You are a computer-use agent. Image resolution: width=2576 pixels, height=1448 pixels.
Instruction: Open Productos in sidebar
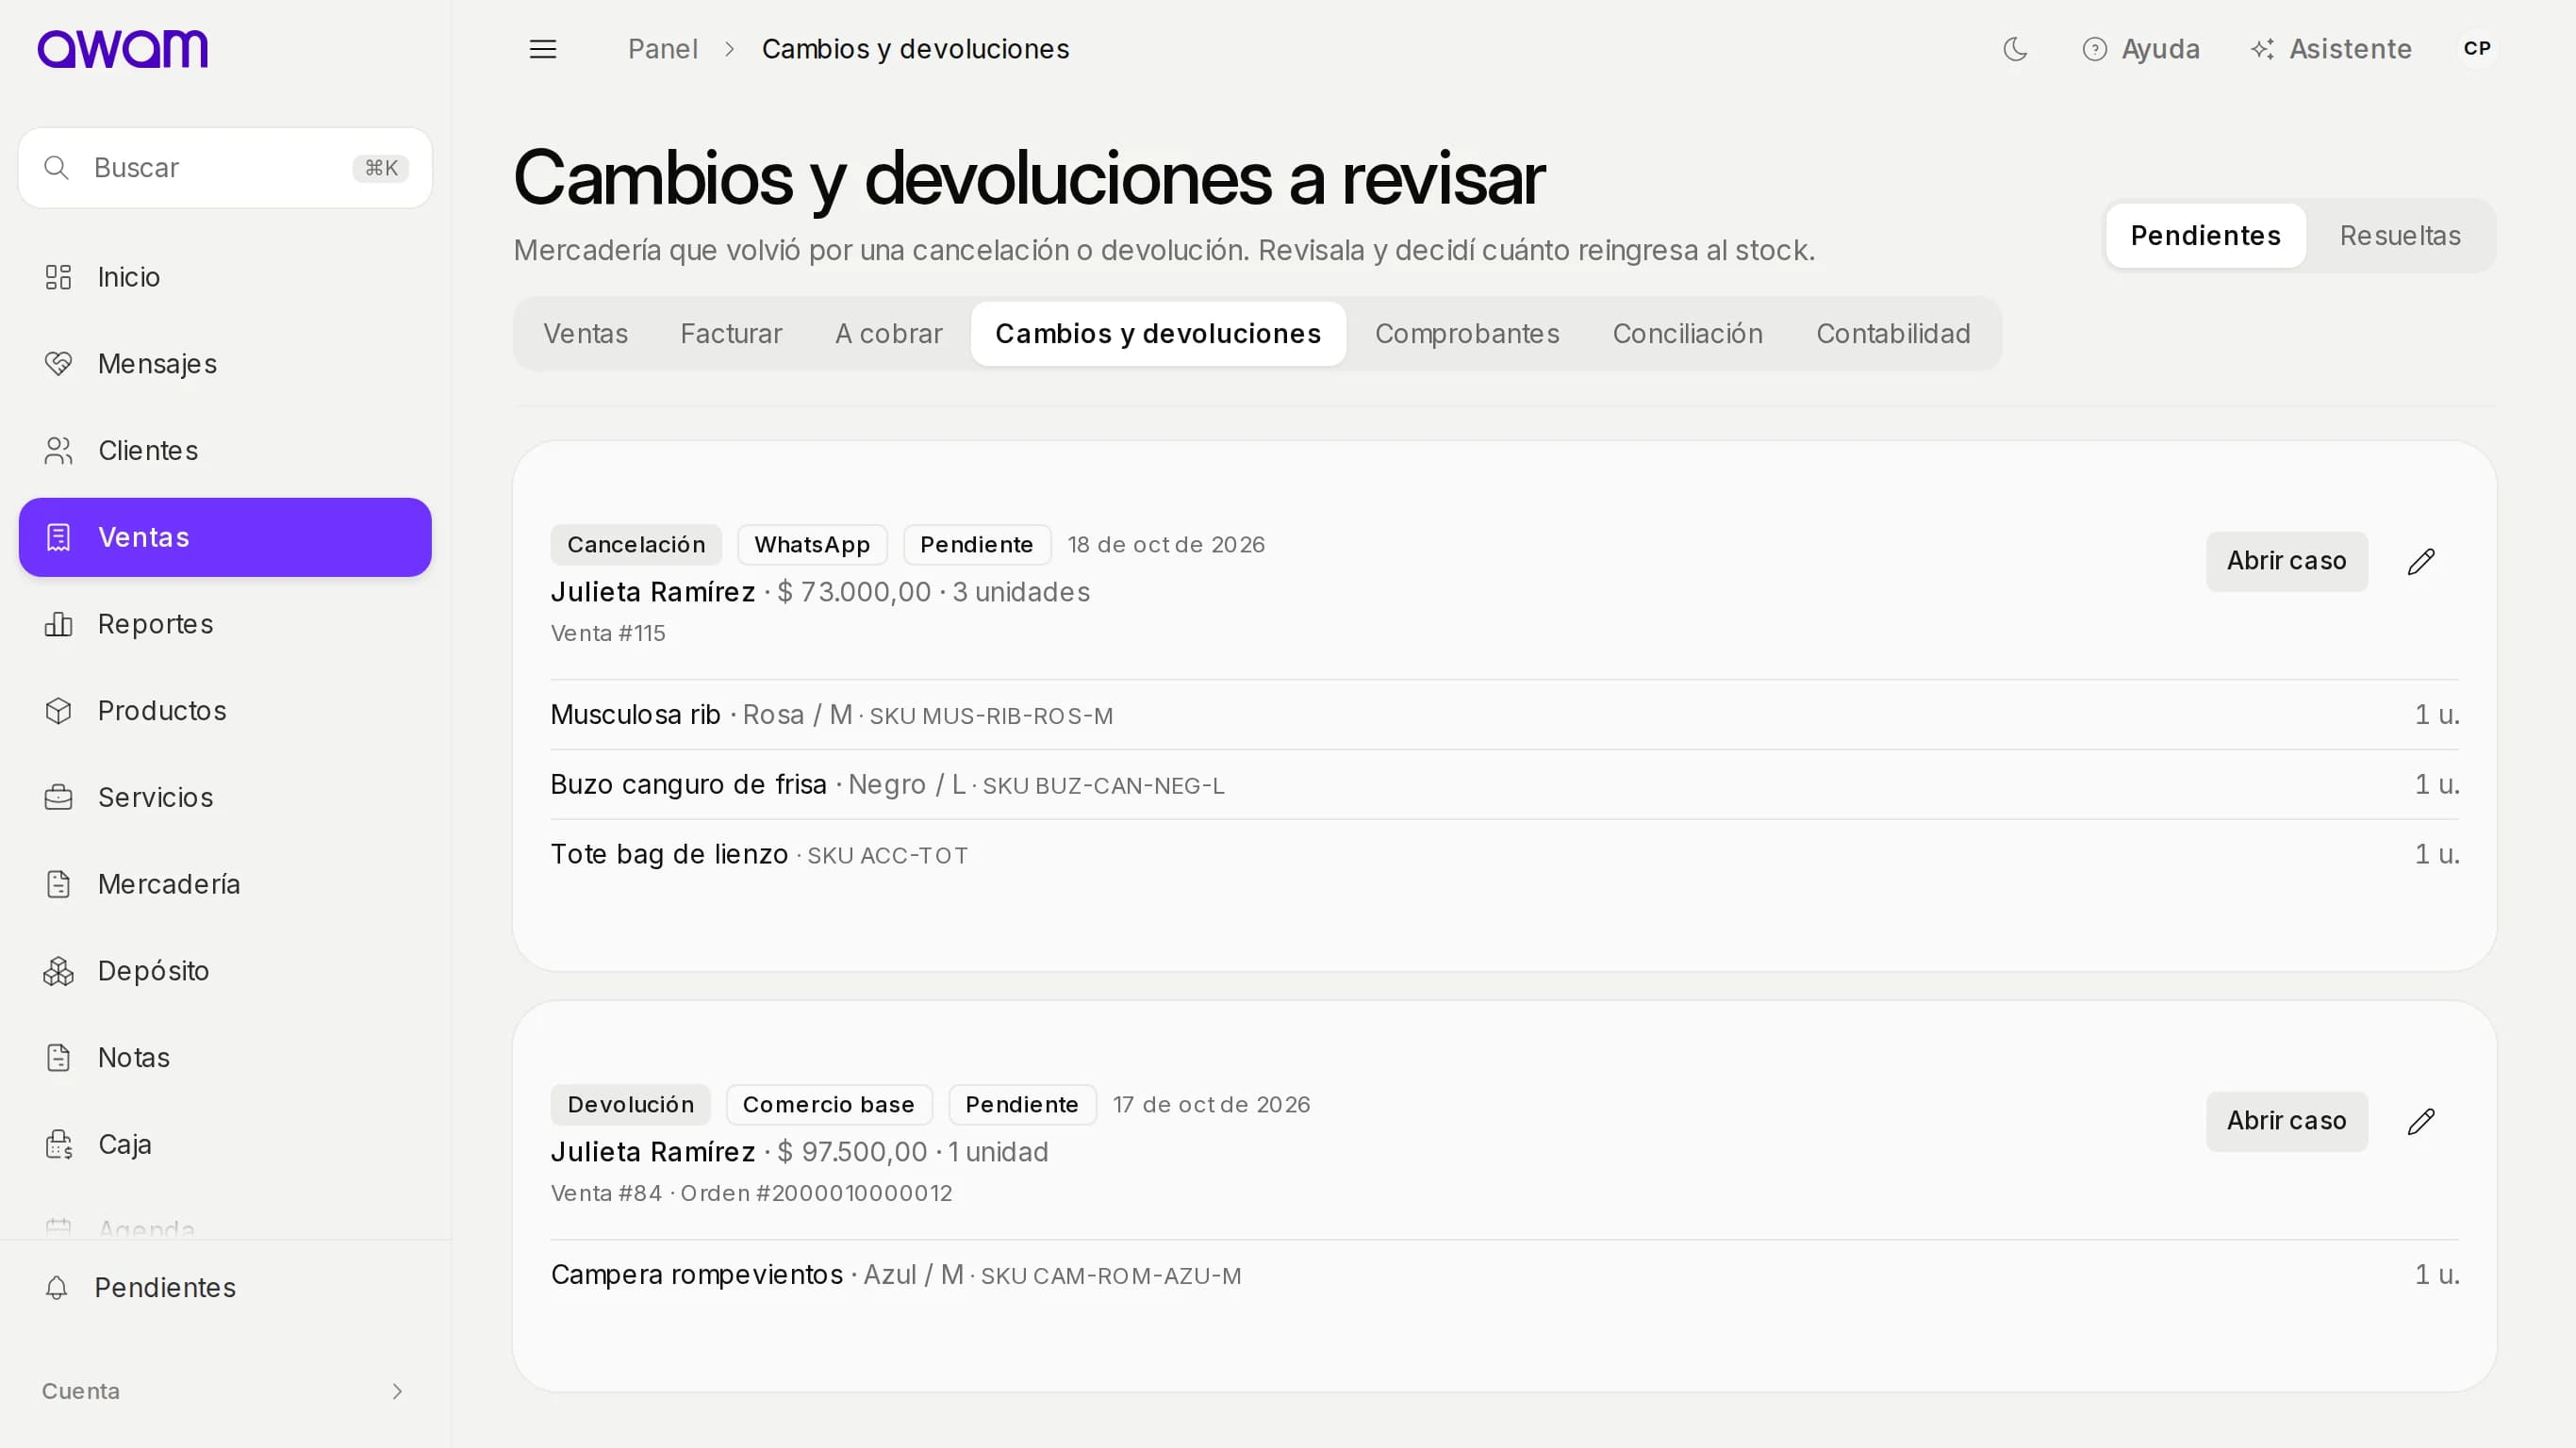tap(225, 711)
